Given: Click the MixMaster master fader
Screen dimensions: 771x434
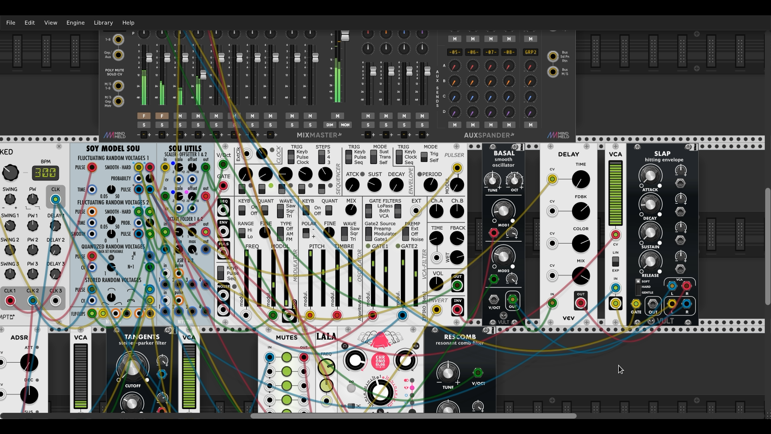Looking at the screenshot, I should coord(345,37).
